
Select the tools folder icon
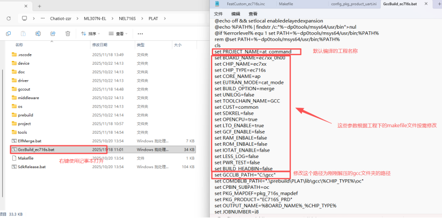click(14, 132)
